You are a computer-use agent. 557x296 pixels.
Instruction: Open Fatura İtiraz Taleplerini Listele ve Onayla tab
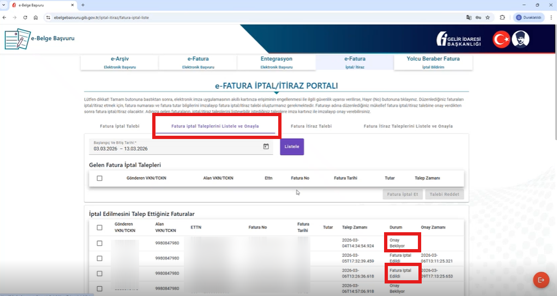408,126
